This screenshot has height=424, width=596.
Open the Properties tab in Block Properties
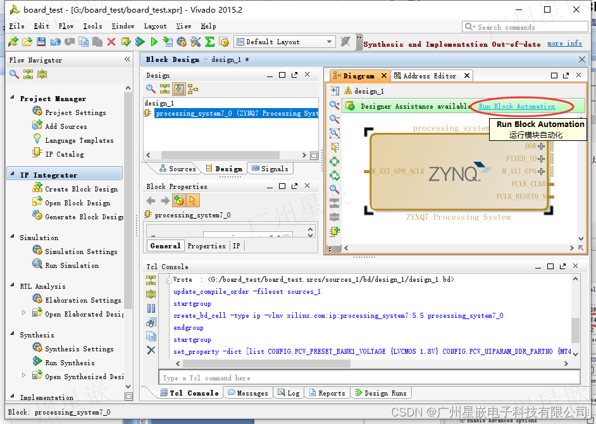point(206,246)
